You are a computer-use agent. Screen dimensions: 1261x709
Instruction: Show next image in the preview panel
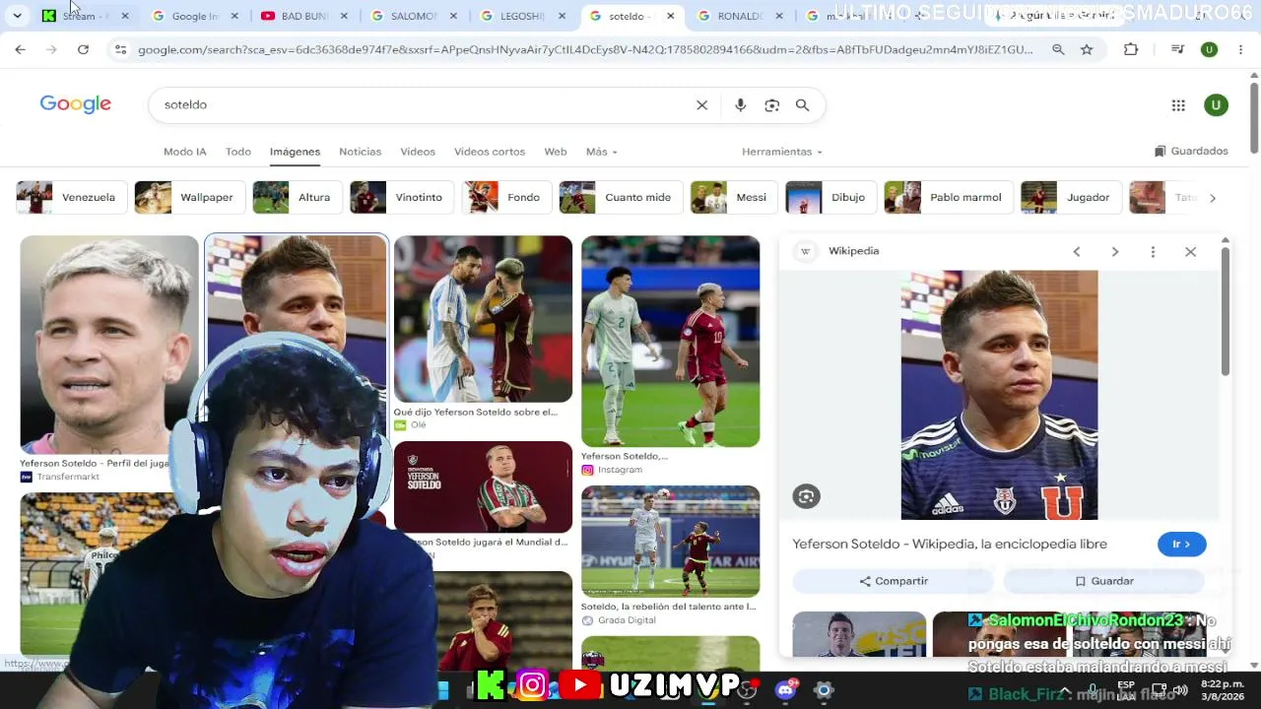click(1114, 252)
